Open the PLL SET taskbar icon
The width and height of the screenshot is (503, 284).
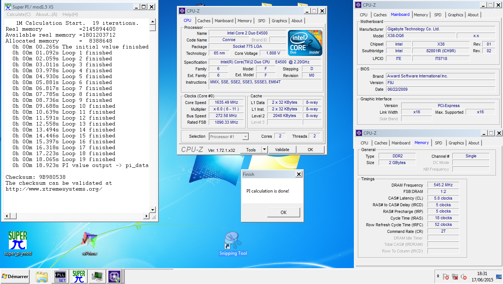(x=61, y=276)
